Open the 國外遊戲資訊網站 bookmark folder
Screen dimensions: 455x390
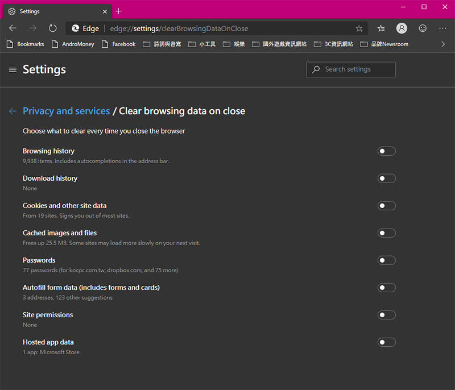pos(279,44)
